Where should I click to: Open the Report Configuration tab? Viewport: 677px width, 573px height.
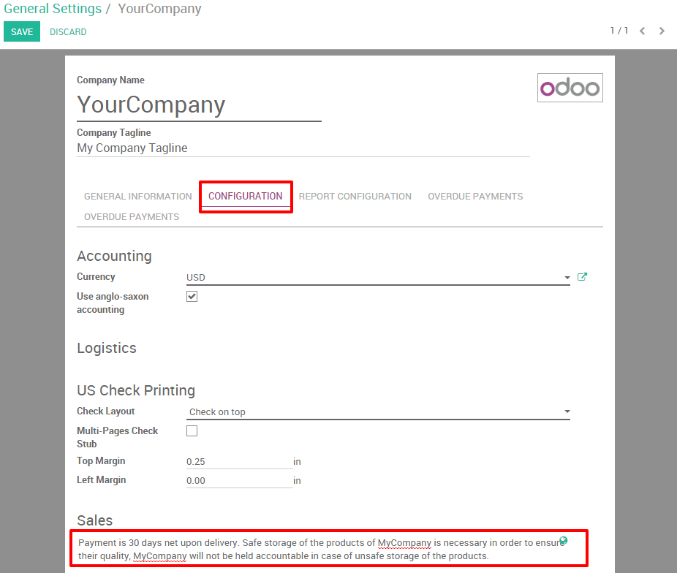point(355,197)
